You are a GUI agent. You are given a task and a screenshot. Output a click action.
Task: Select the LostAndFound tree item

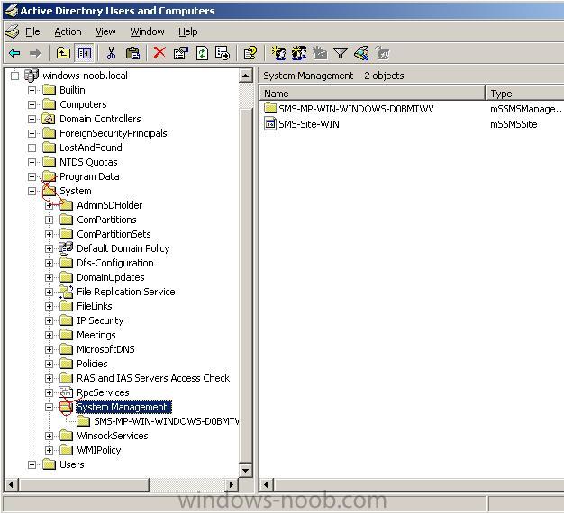coord(91,148)
